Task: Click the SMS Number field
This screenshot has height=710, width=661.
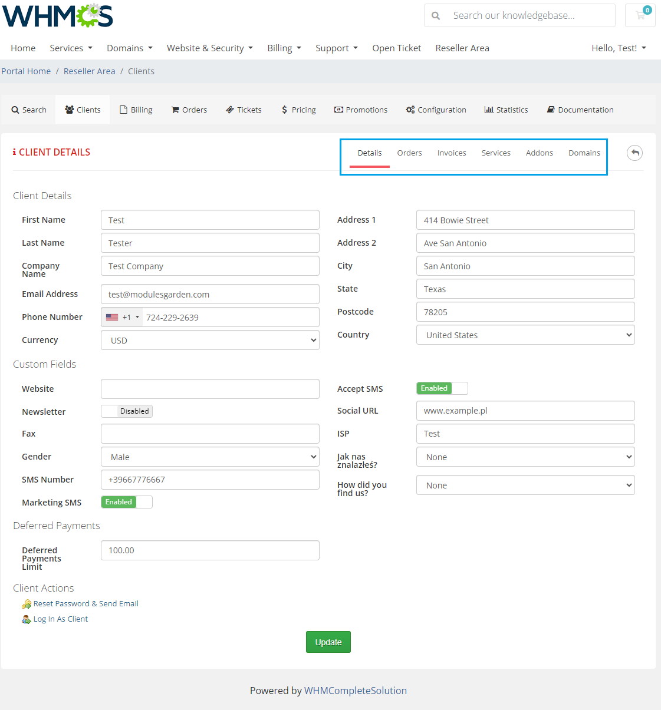Action: 210,480
